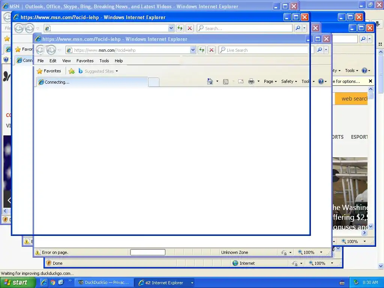Click the red Stop X in the second IE window
The image size is (384, 288).
tap(189, 28)
